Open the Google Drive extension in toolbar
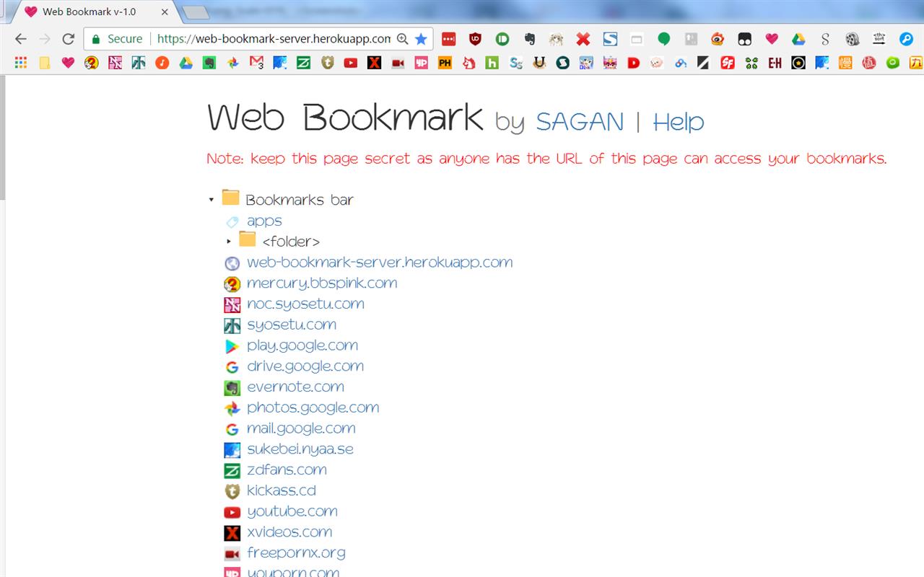Screen dimensions: 924x577 pos(798,39)
